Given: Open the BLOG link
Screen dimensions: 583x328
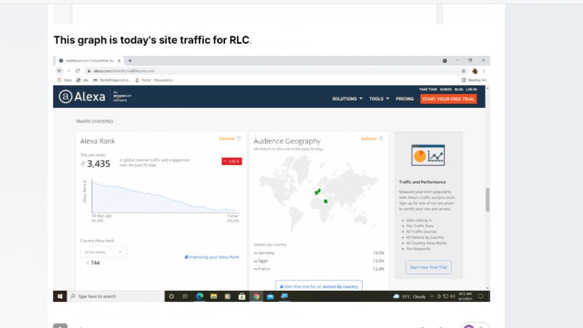Looking at the screenshot, I should point(459,90).
